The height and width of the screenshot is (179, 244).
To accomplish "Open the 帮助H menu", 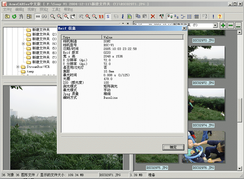I will tap(68, 10).
